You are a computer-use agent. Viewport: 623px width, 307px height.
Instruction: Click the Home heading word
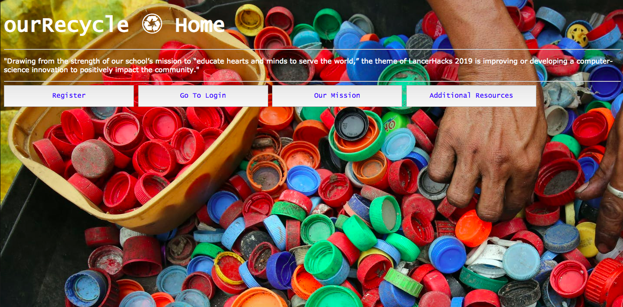pos(200,25)
